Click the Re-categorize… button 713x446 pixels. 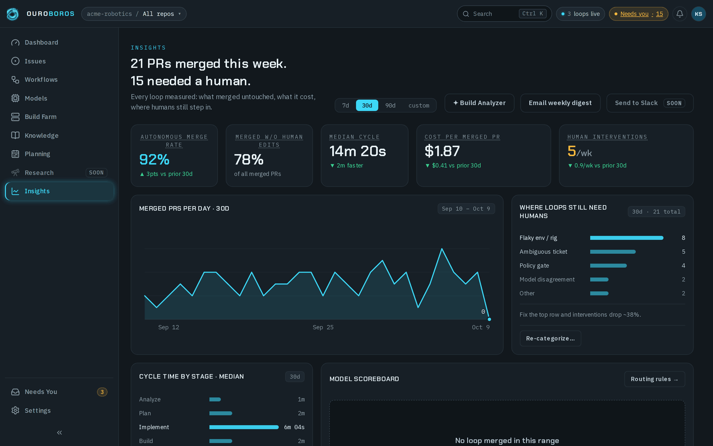(x=550, y=338)
